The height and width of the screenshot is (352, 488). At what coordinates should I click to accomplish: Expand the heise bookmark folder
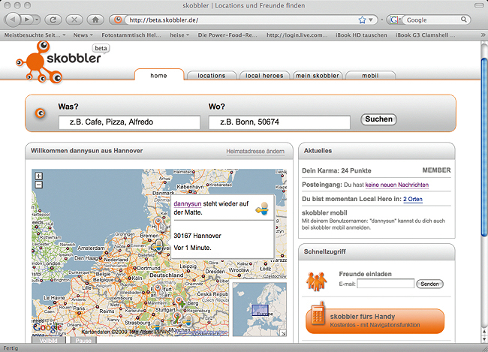pyautogui.click(x=179, y=35)
